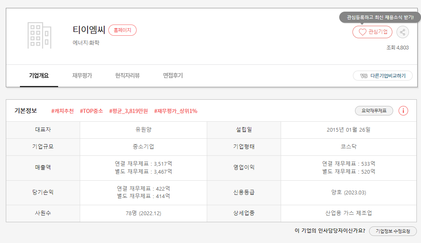The height and width of the screenshot is (243, 421).
Task: Click the 이 기업의 인사담당자이신가요? text
Action: coord(330,231)
